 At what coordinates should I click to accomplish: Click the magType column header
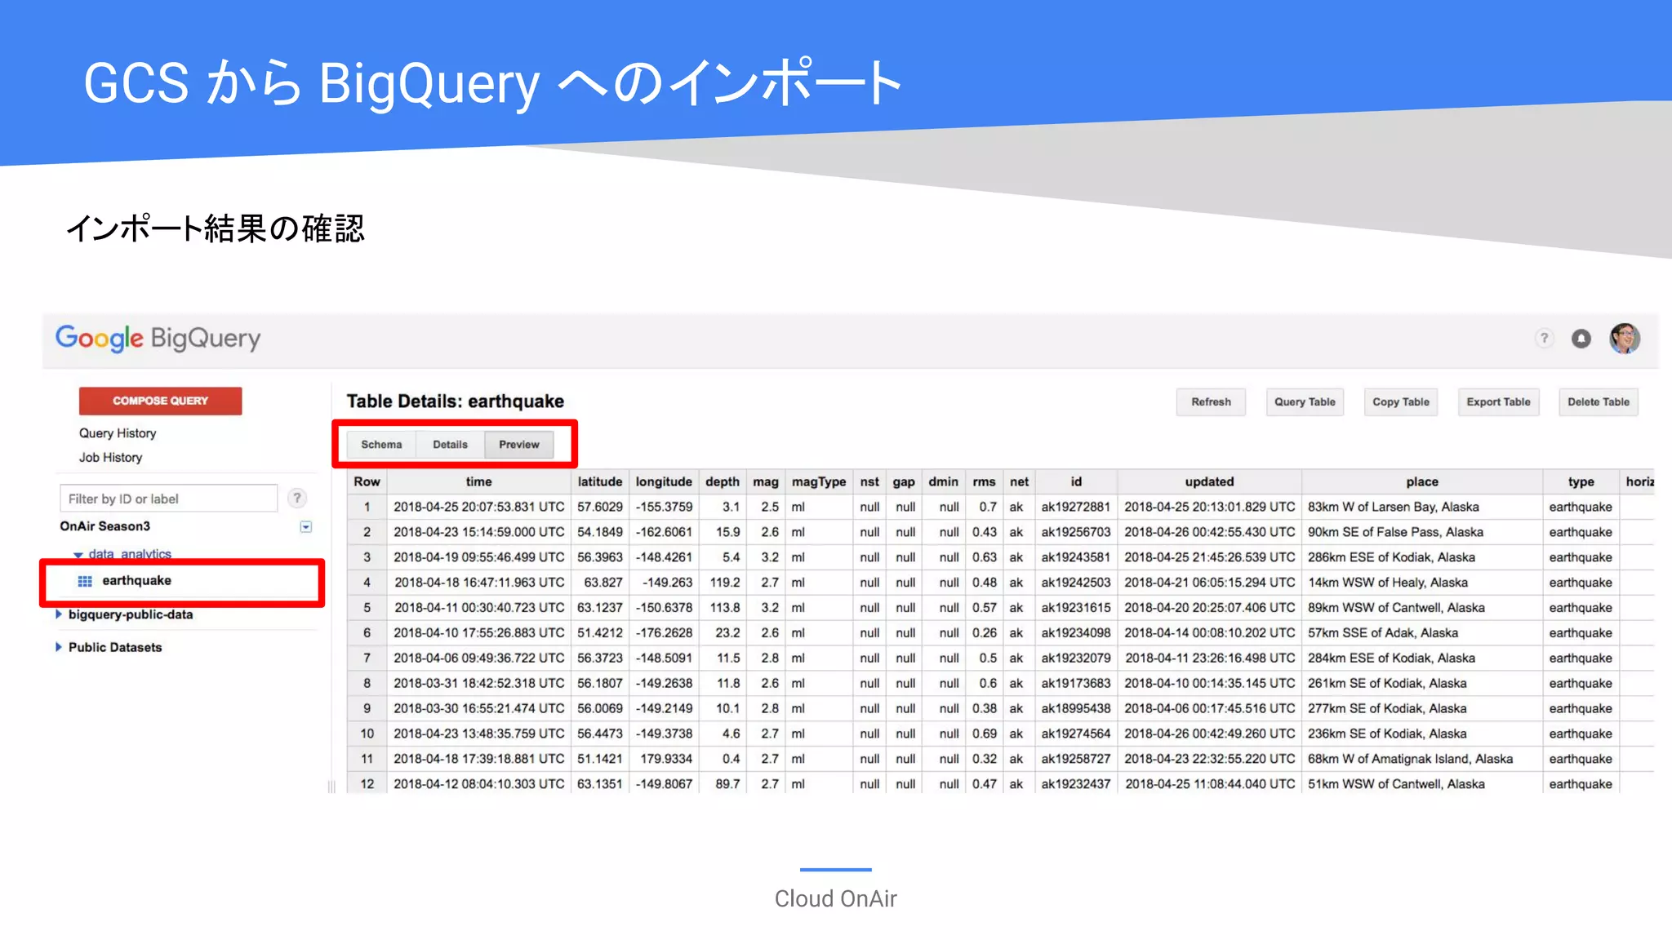point(819,481)
